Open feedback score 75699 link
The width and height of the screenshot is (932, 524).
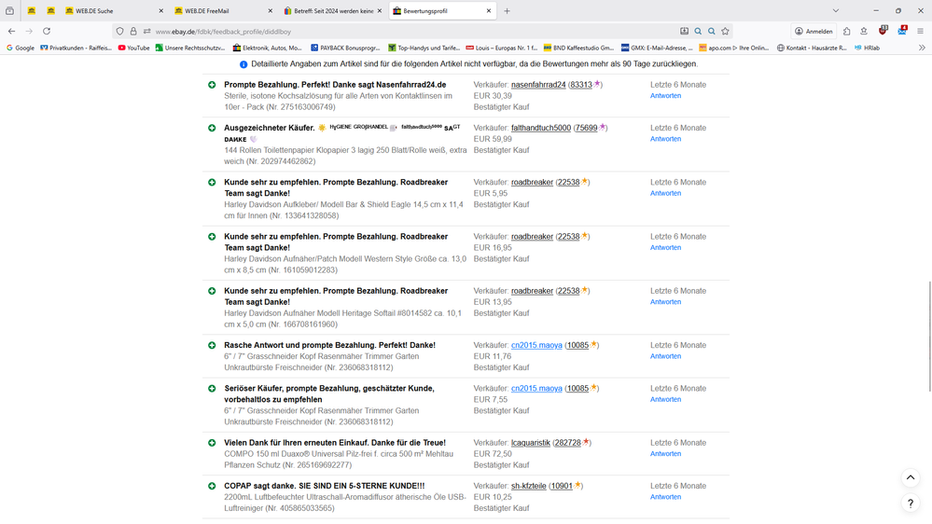[586, 128]
